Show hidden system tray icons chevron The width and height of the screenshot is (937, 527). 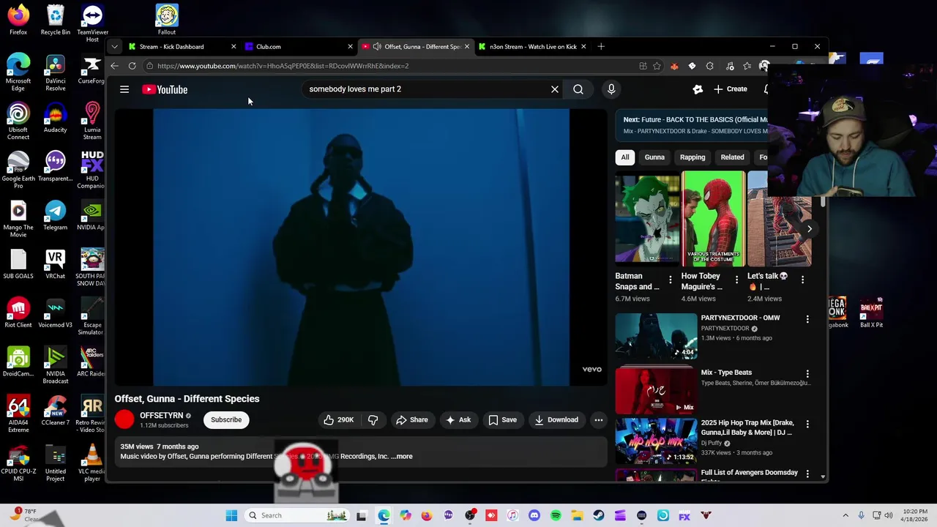pyautogui.click(x=845, y=515)
